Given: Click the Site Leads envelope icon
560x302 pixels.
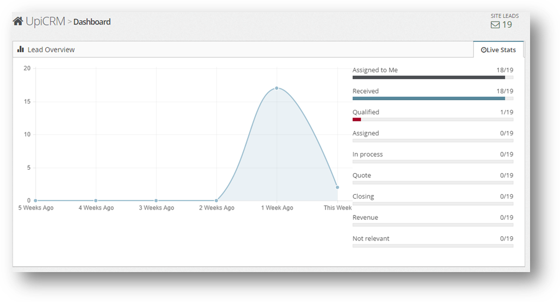Looking at the screenshot, I should tap(495, 24).
